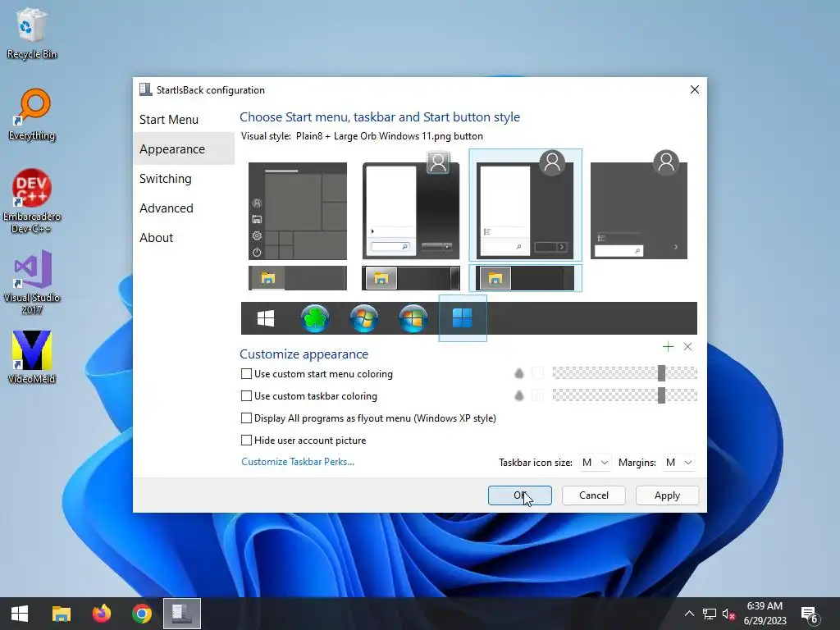
Task: Select the glossy four-color Windows orb button
Action: click(x=413, y=318)
